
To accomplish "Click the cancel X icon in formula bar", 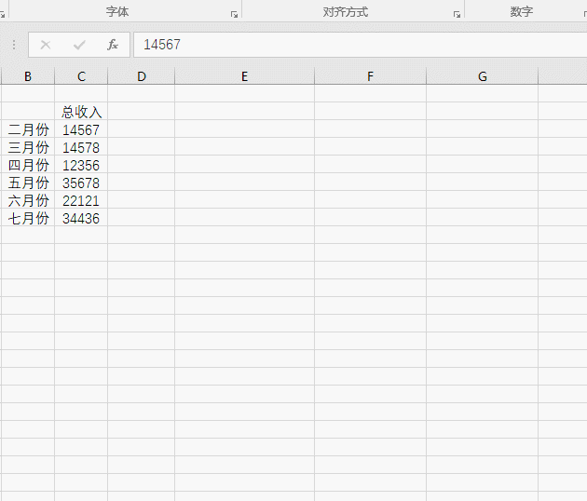I will [46, 45].
